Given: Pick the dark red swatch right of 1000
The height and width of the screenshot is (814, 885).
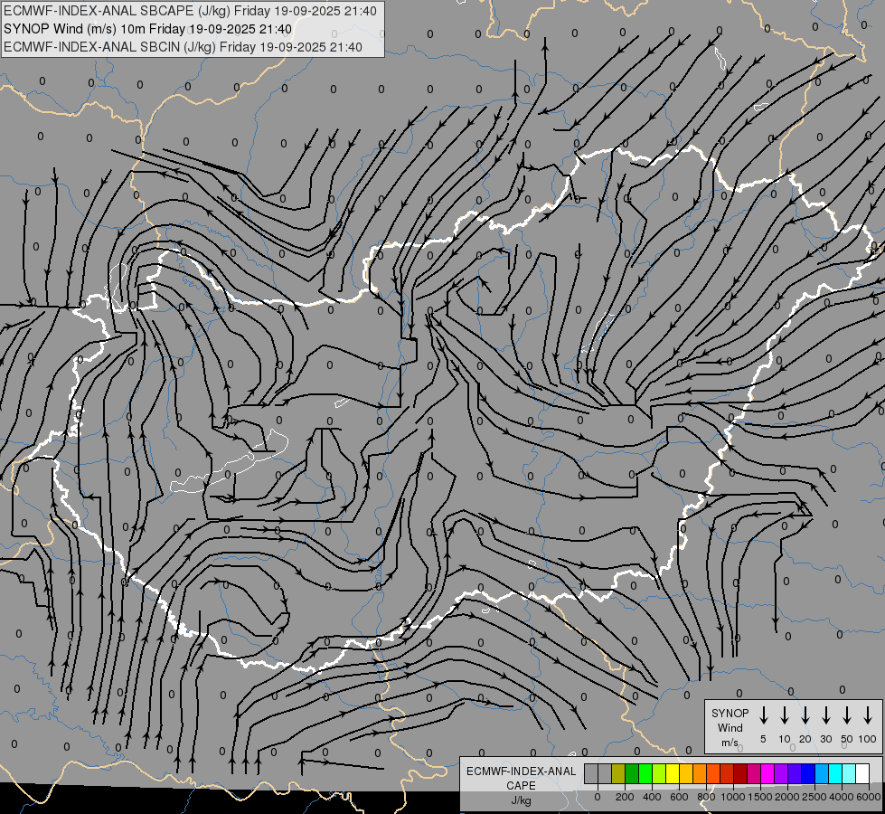Looking at the screenshot, I should [x=740, y=773].
